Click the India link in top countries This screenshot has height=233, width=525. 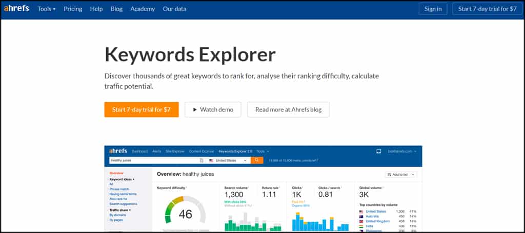[x=369, y=226]
